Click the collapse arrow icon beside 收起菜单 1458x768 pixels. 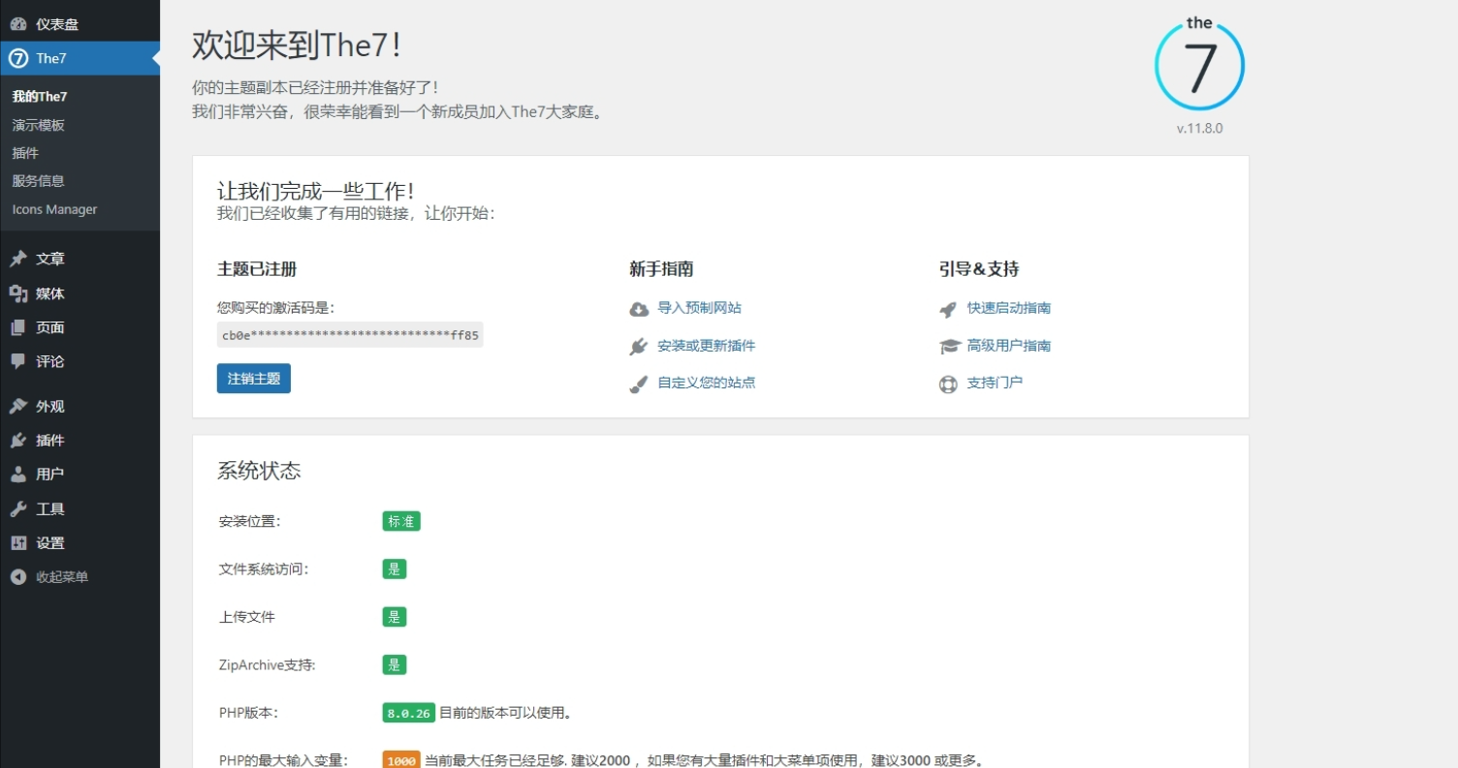tap(18, 577)
